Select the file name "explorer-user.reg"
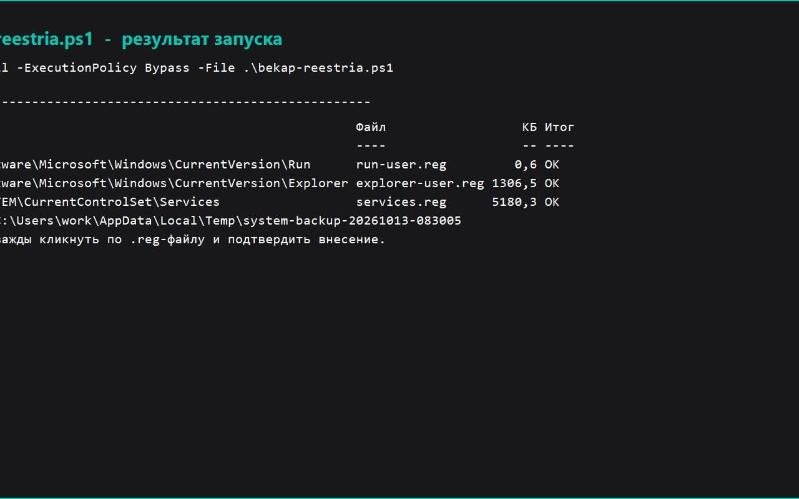This screenshot has width=799, height=499. coord(420,183)
